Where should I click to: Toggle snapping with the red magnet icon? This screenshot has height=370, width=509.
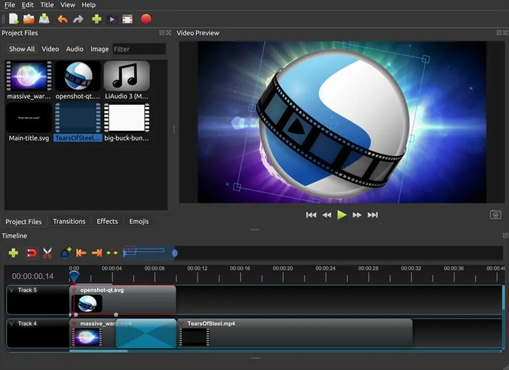[x=31, y=253]
